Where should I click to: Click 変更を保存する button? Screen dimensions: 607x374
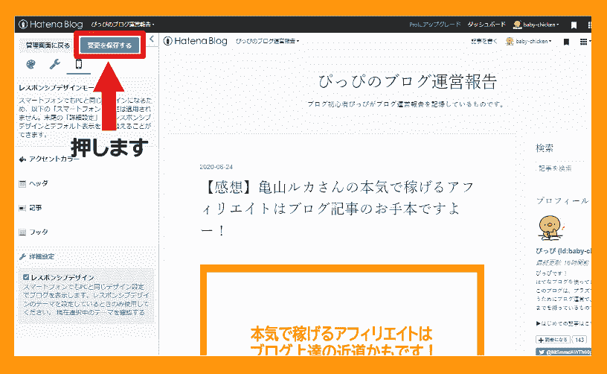(x=109, y=45)
